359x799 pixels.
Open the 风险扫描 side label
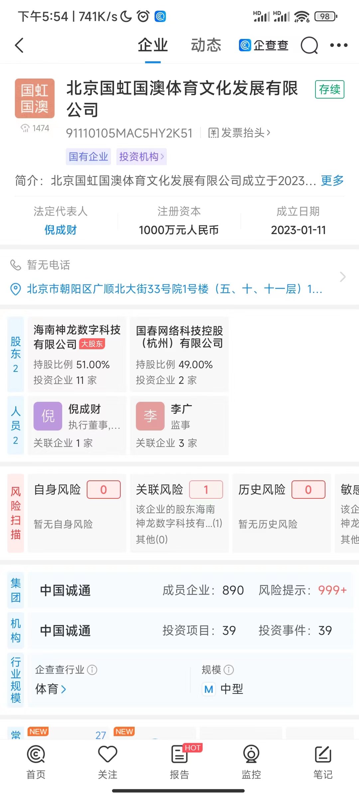click(16, 513)
